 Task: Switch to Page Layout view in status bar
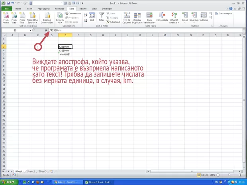point(202,175)
